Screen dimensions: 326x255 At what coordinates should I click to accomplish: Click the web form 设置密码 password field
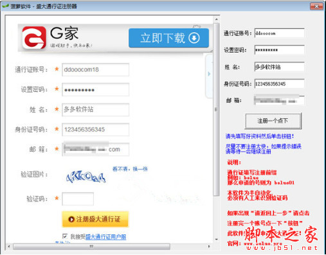(96, 89)
